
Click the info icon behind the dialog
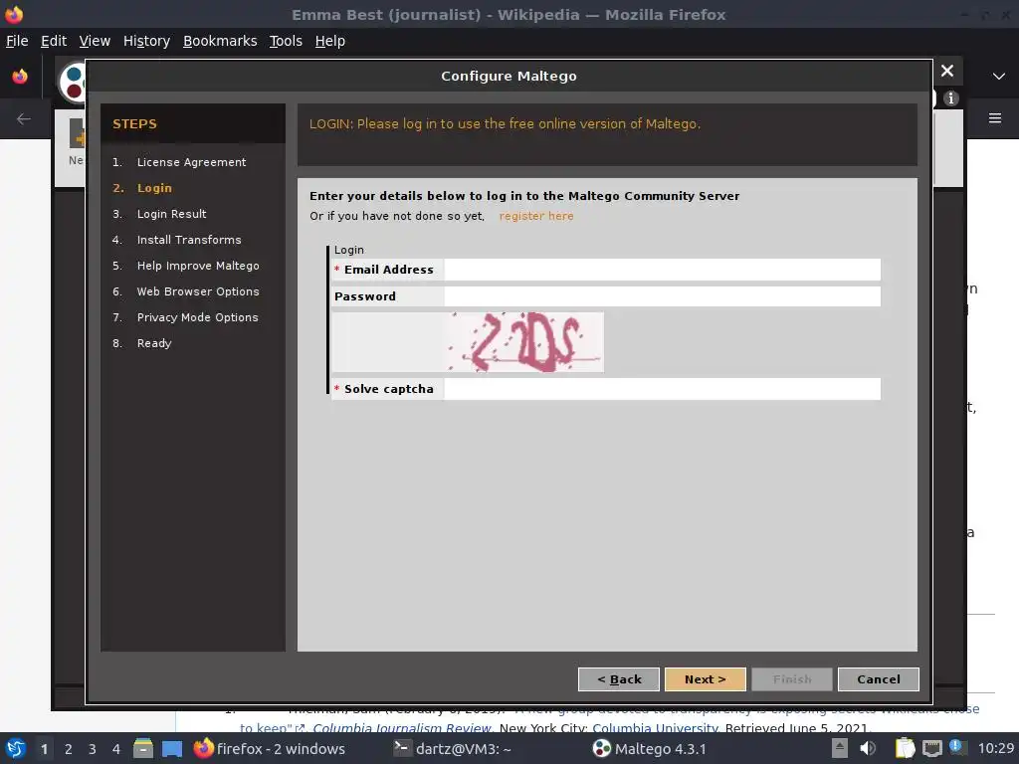[x=950, y=98]
